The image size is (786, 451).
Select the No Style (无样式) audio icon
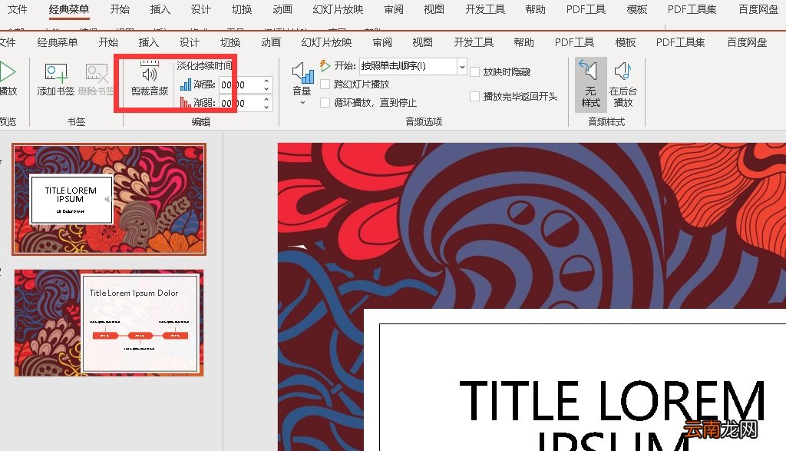(590, 72)
